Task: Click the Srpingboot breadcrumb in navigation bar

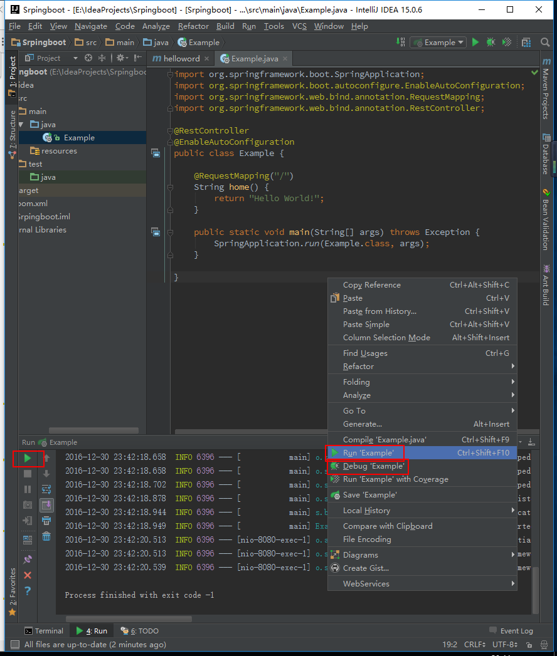Action: (x=38, y=42)
